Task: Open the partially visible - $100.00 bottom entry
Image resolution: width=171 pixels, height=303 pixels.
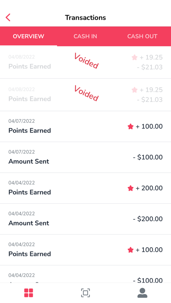Action: 85,274
